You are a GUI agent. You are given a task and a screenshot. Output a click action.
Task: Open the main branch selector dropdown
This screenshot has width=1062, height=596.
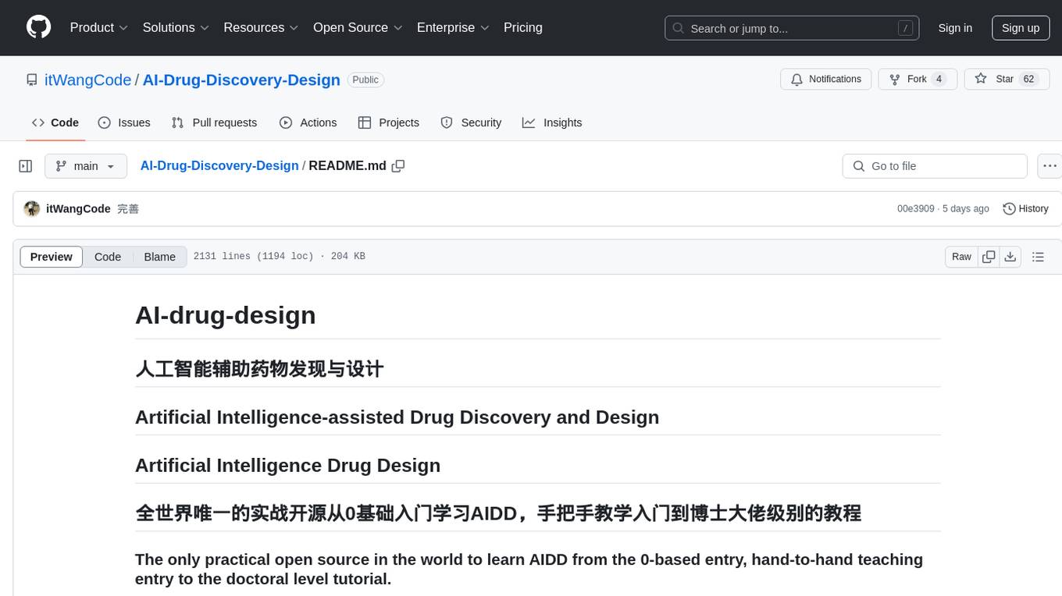(85, 166)
